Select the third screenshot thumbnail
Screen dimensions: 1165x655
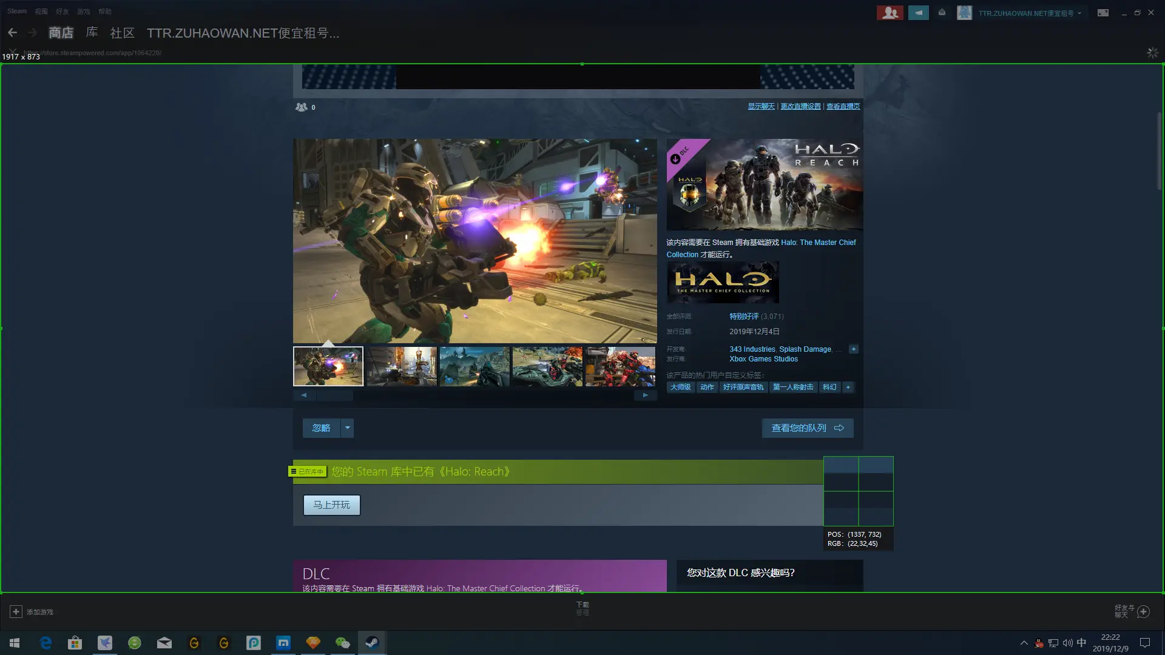tap(474, 366)
